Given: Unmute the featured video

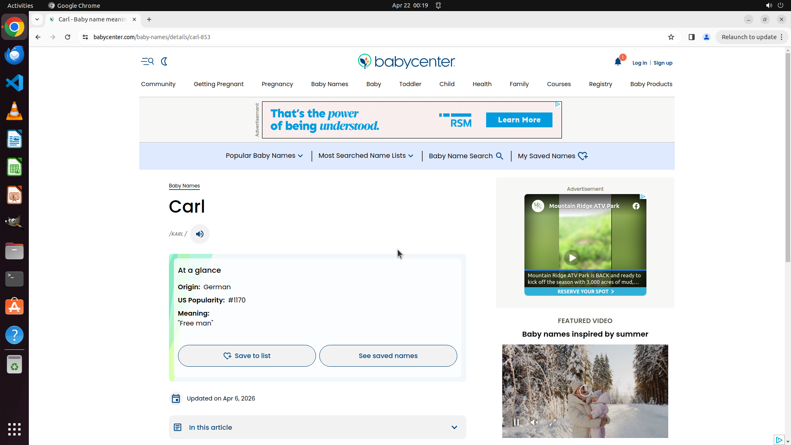Looking at the screenshot, I should [x=534, y=422].
